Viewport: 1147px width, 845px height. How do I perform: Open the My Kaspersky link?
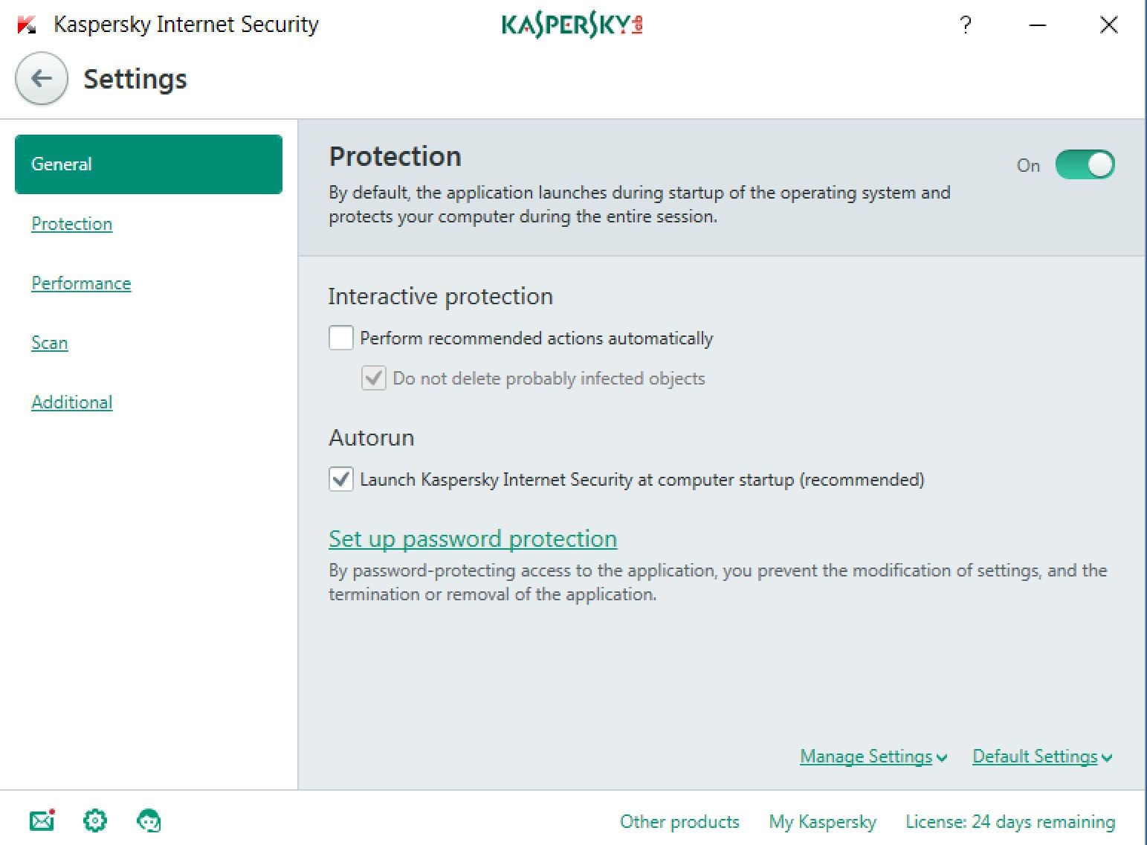(x=822, y=822)
